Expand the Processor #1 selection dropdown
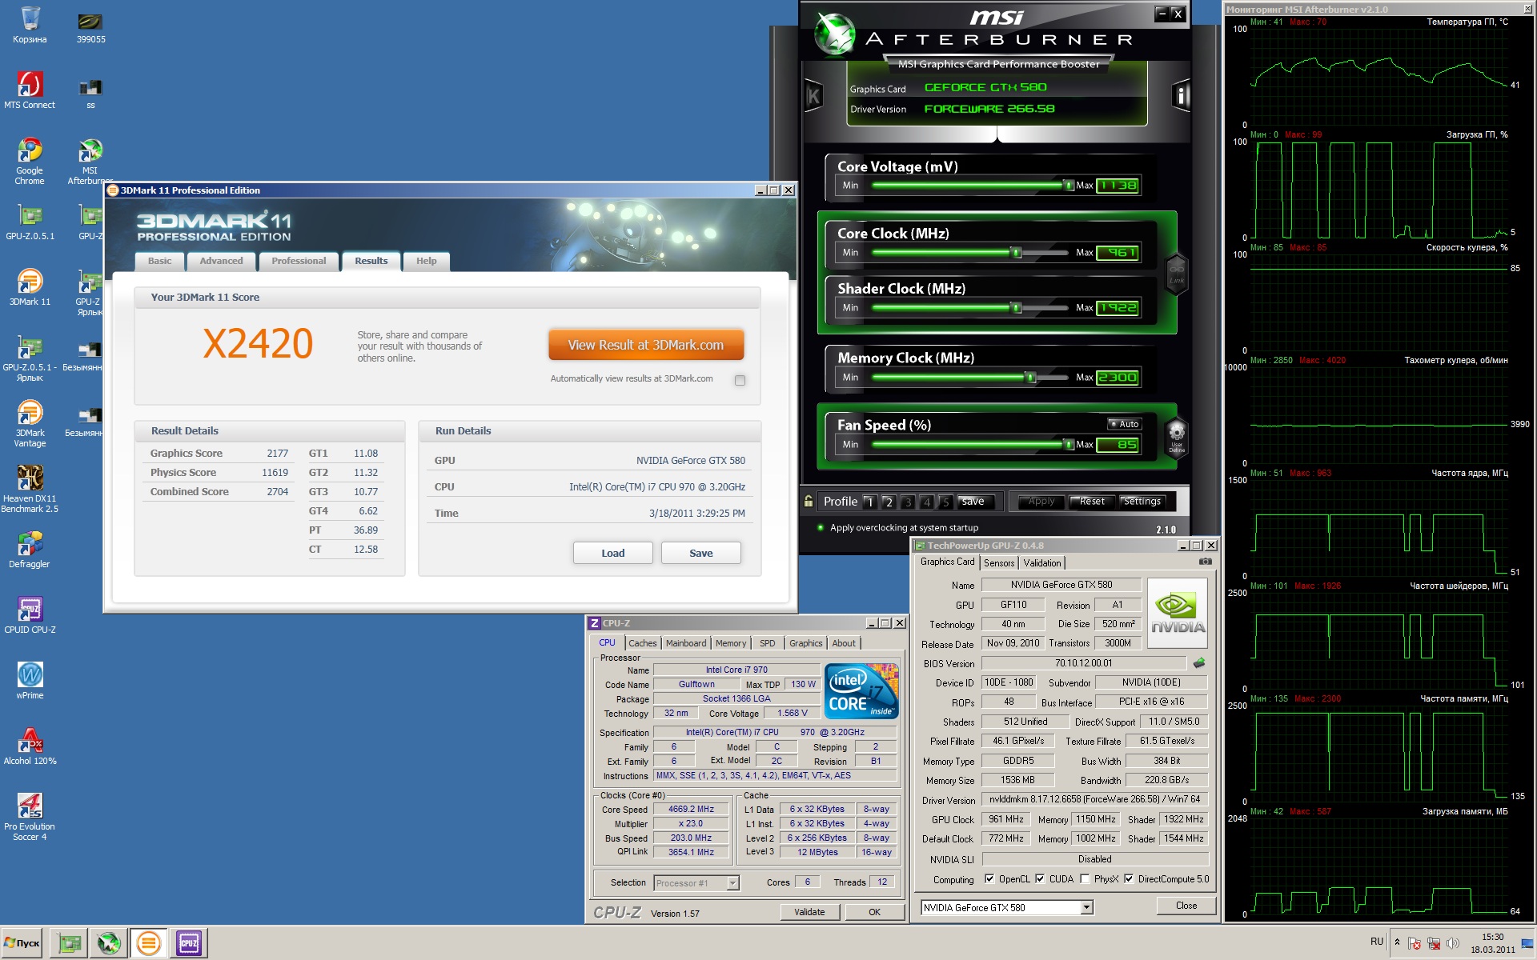The height and width of the screenshot is (960, 1537). [732, 883]
